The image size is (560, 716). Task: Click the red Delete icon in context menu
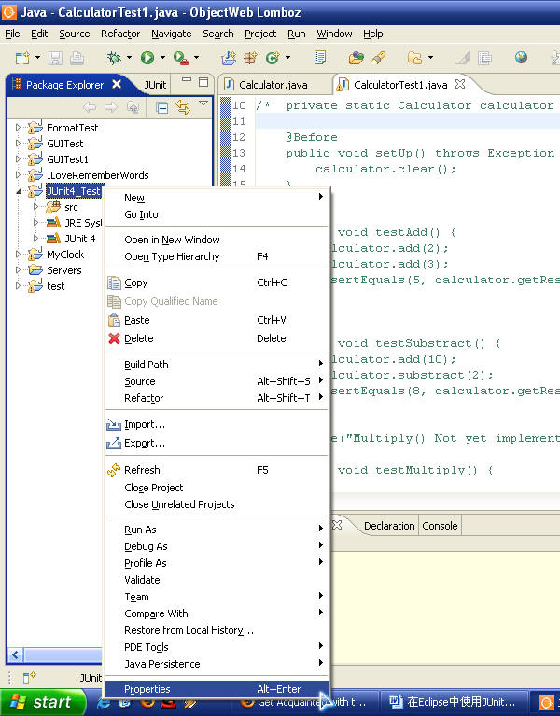pos(115,338)
